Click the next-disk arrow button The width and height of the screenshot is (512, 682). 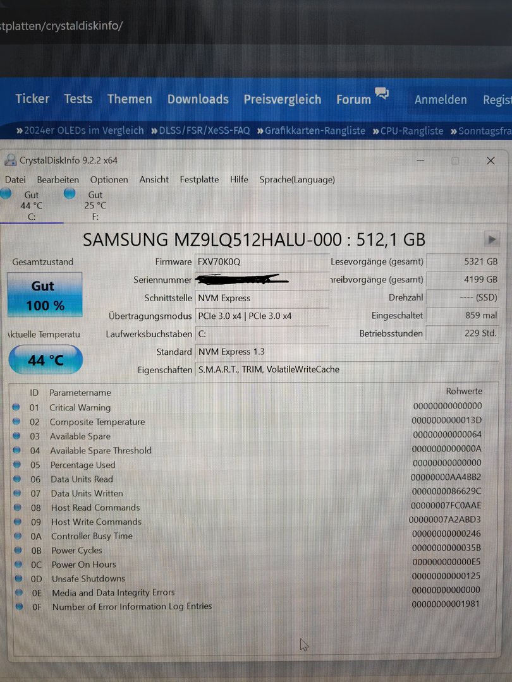pyautogui.click(x=492, y=239)
